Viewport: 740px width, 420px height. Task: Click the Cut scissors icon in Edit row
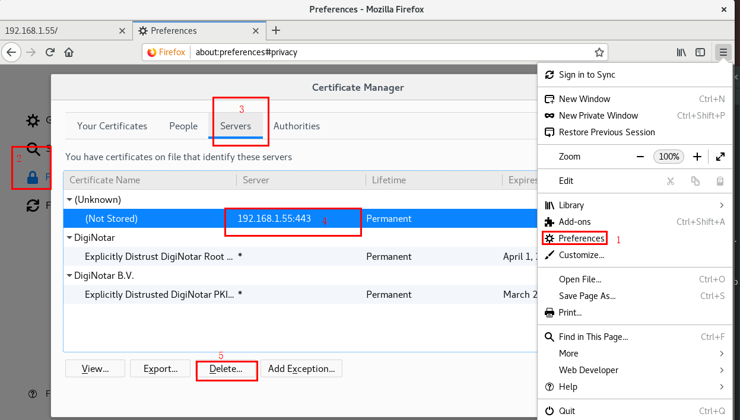[671, 181]
